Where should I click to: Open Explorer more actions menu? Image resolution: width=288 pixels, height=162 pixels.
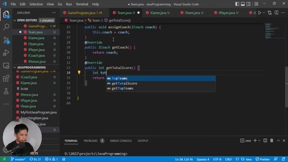54,13
